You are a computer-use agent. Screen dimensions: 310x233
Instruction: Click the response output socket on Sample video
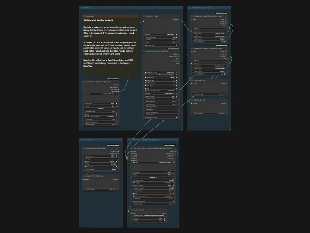(119, 92)
